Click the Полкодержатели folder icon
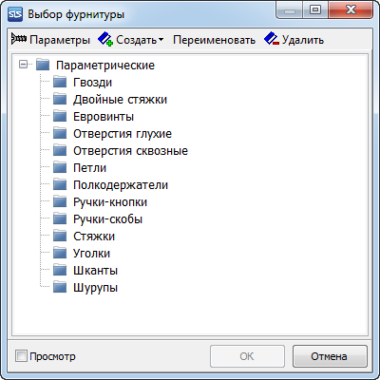380x380 pixels. (60, 184)
